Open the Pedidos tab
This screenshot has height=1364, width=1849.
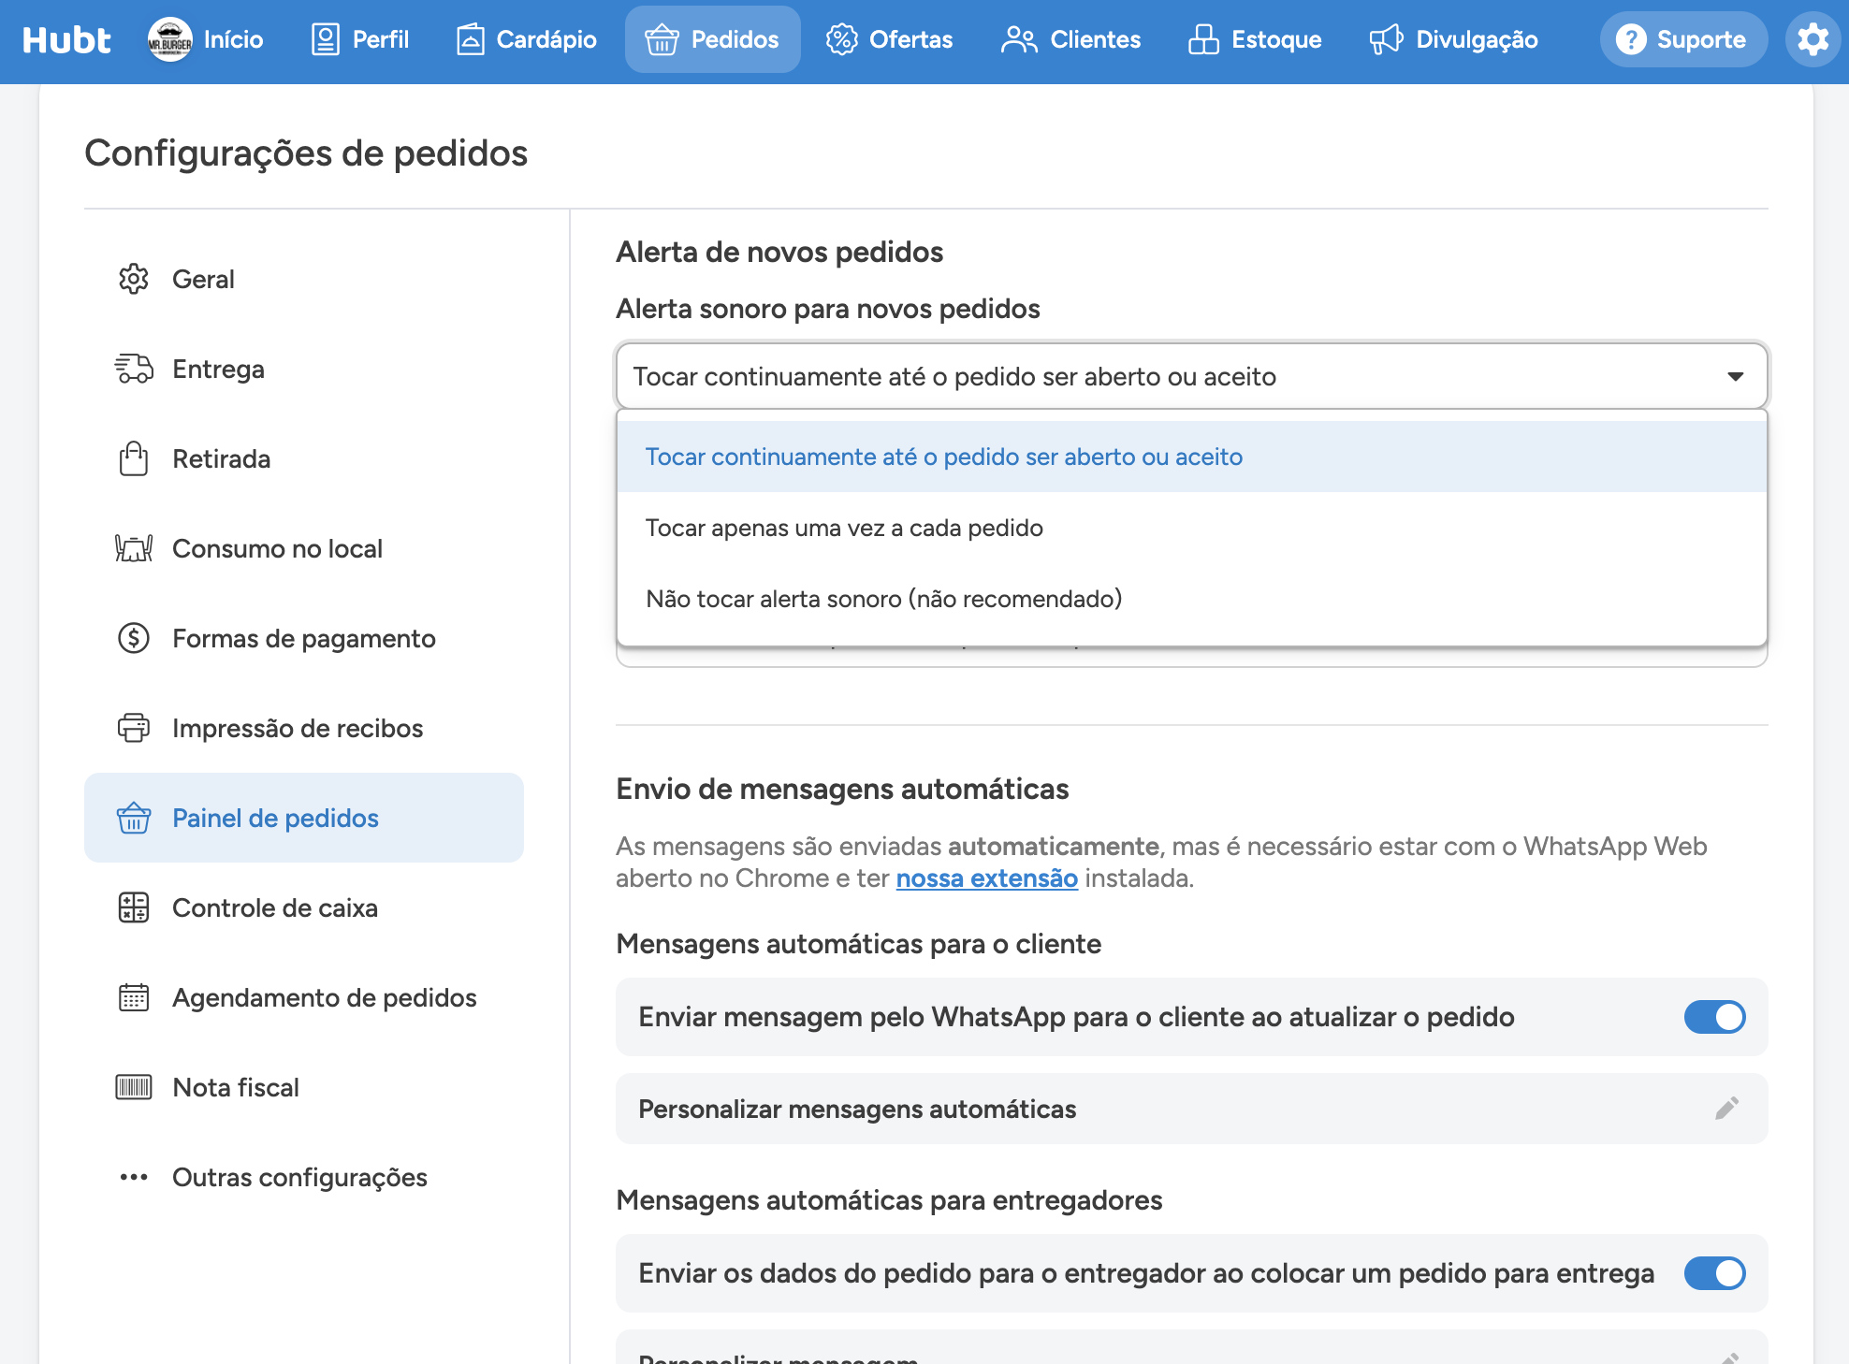712,39
